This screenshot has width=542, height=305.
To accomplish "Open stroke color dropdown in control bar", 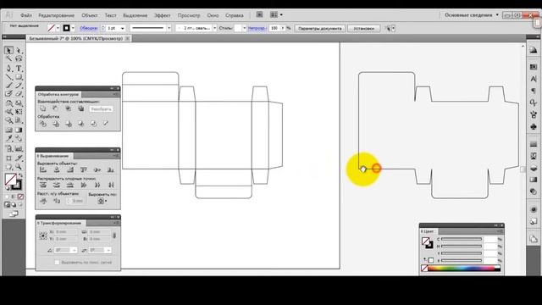I will (73, 28).
